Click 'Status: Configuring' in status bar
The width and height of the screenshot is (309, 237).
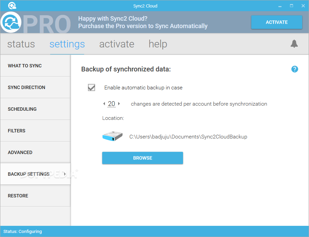(x=22, y=231)
